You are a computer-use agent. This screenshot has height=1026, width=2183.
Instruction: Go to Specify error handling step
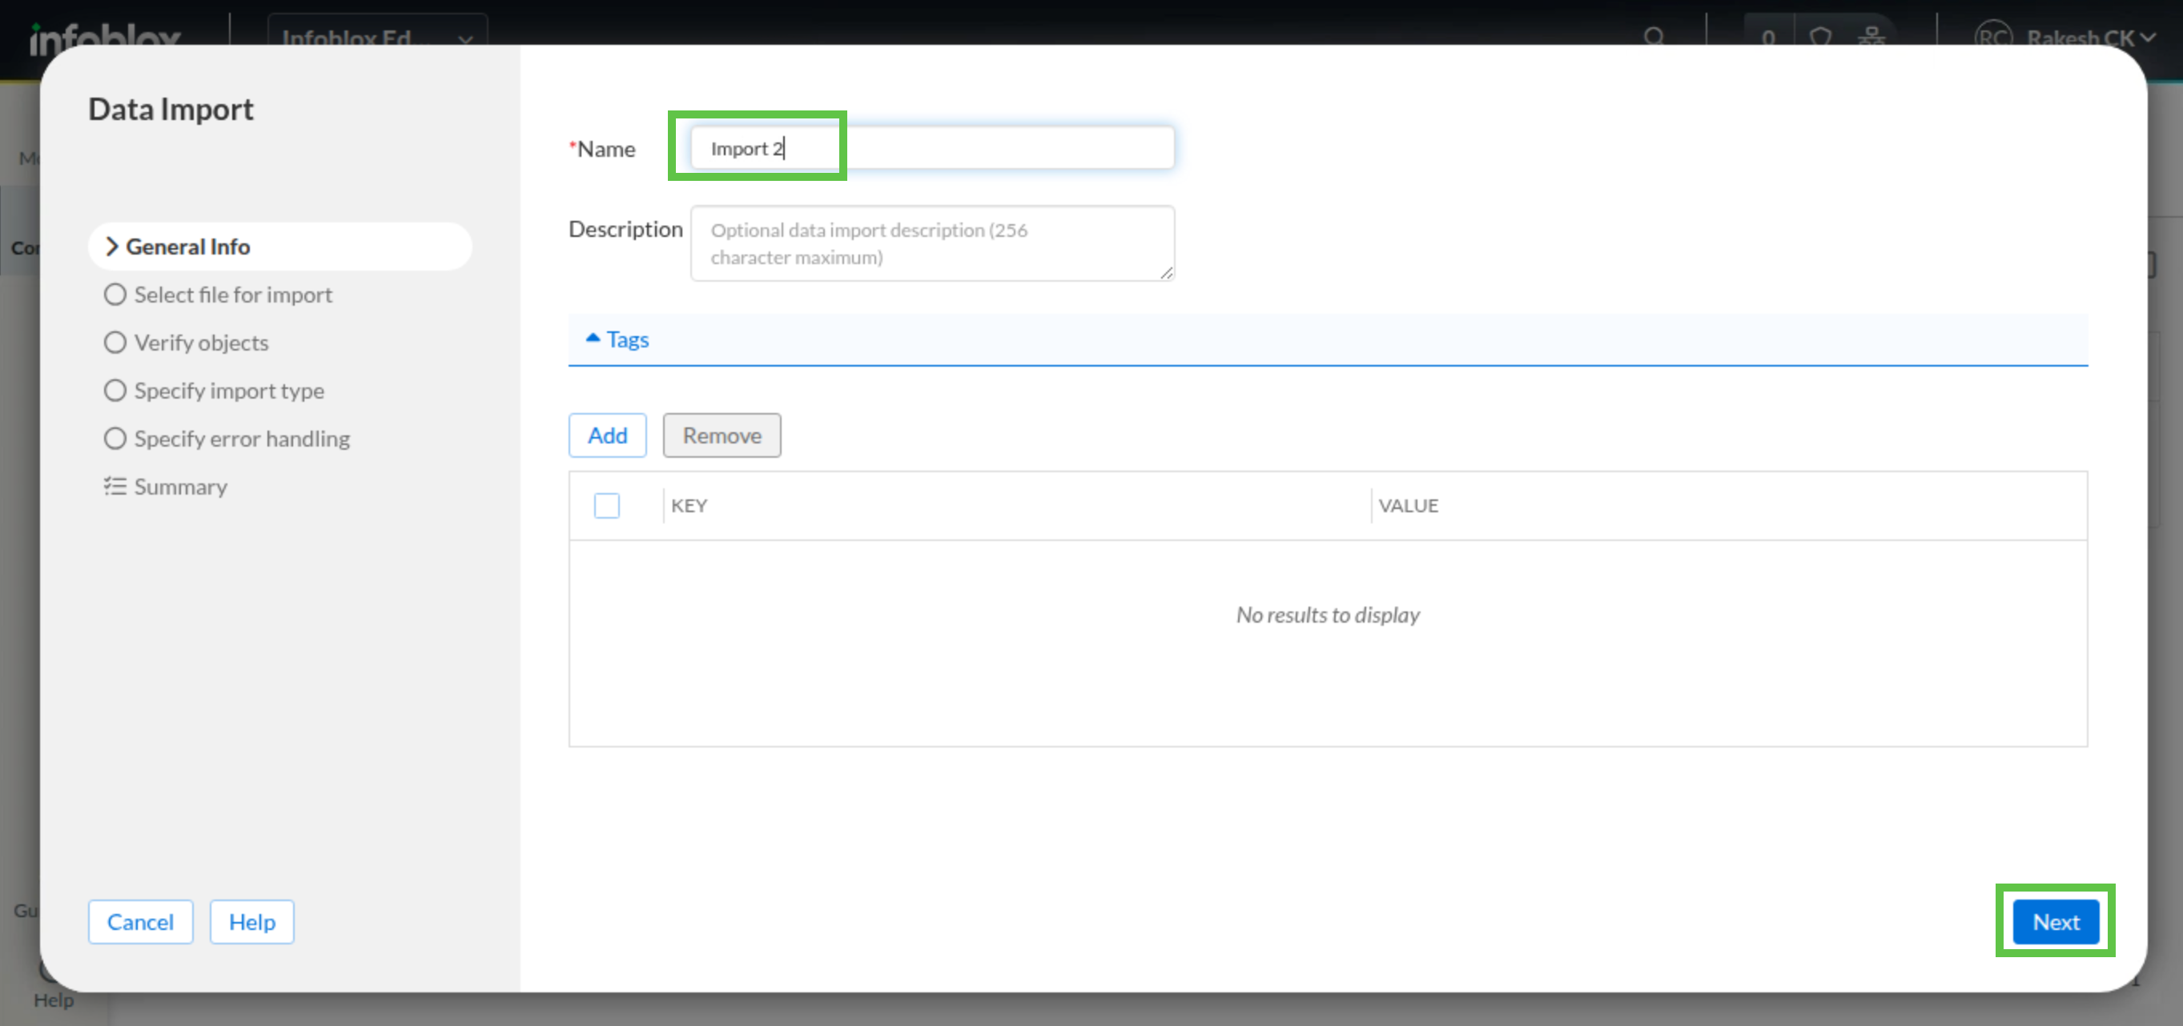coord(242,439)
